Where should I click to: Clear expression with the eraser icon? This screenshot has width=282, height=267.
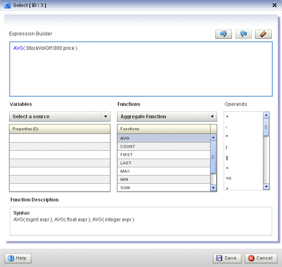(x=263, y=34)
